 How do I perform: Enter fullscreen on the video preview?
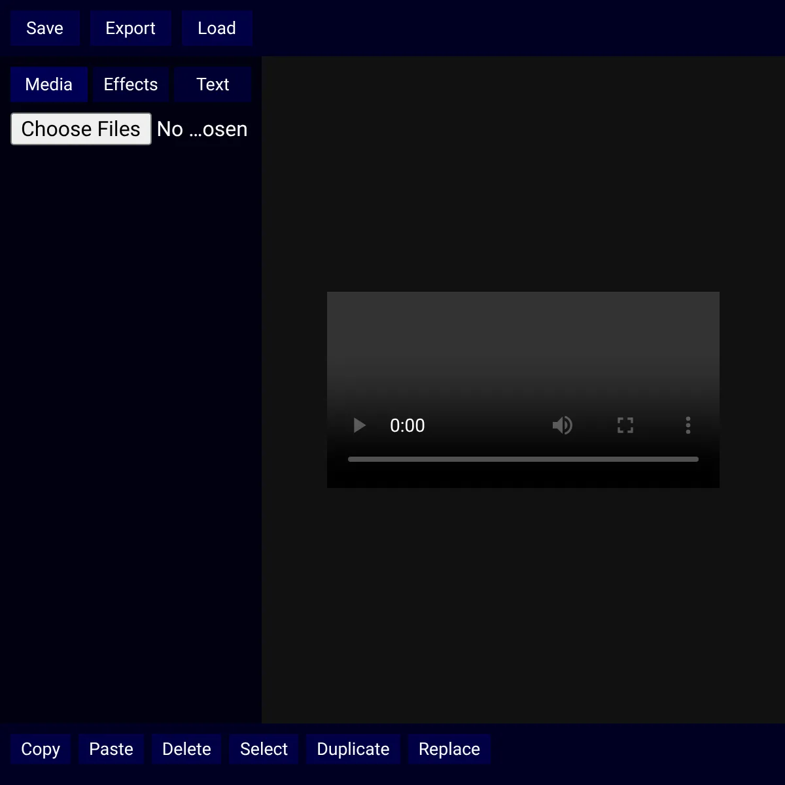click(x=625, y=425)
